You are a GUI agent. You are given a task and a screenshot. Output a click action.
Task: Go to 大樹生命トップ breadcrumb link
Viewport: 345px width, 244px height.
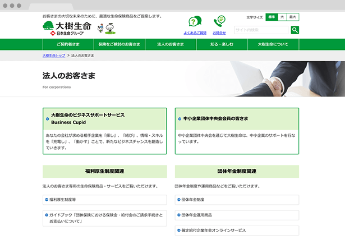pos(54,56)
